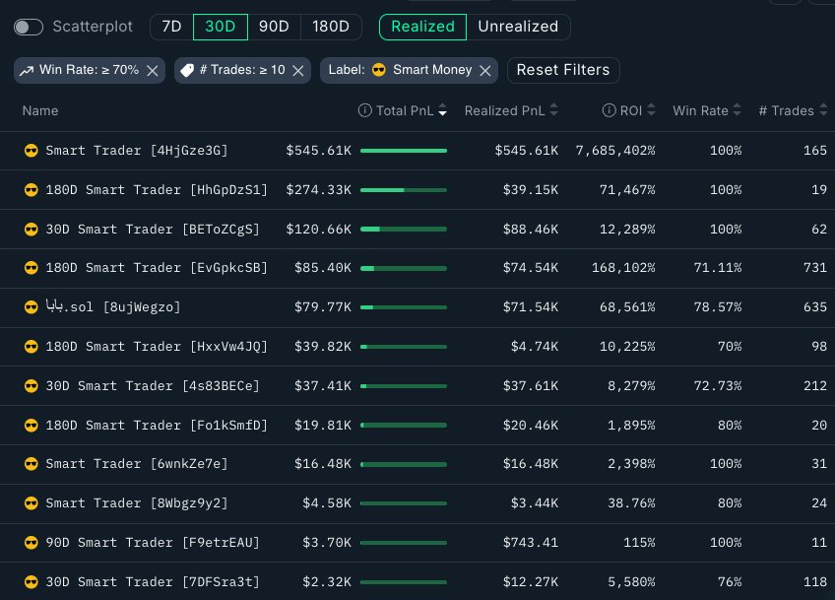835x600 pixels.
Task: Remove the Smart Money label filter
Action: 487,70
